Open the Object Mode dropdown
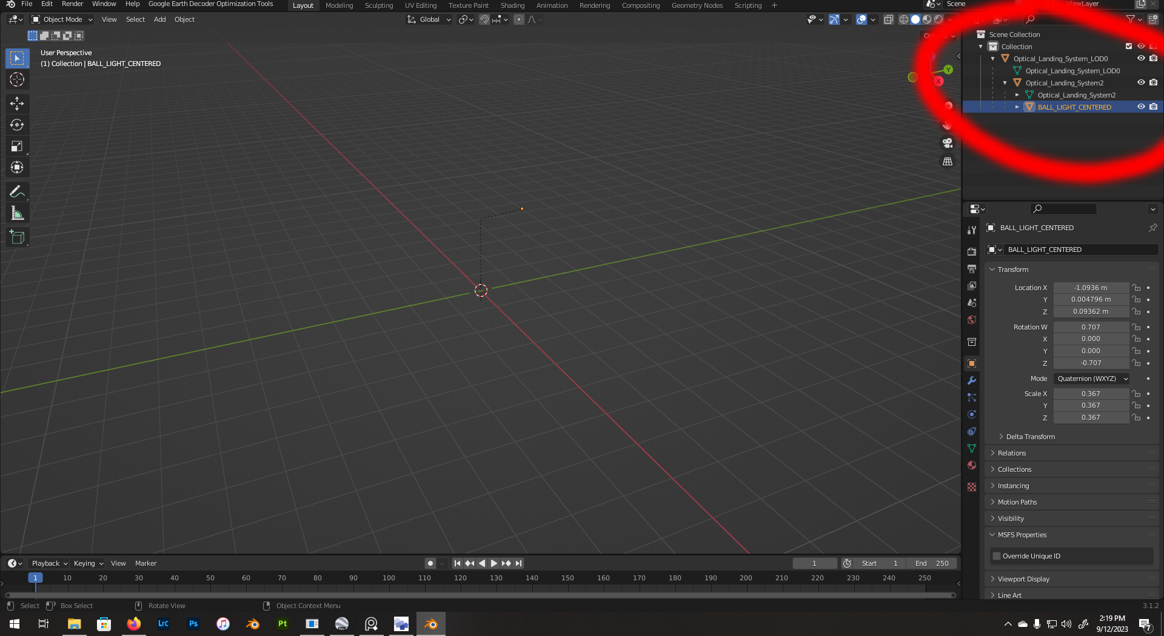This screenshot has width=1164, height=636. click(62, 19)
